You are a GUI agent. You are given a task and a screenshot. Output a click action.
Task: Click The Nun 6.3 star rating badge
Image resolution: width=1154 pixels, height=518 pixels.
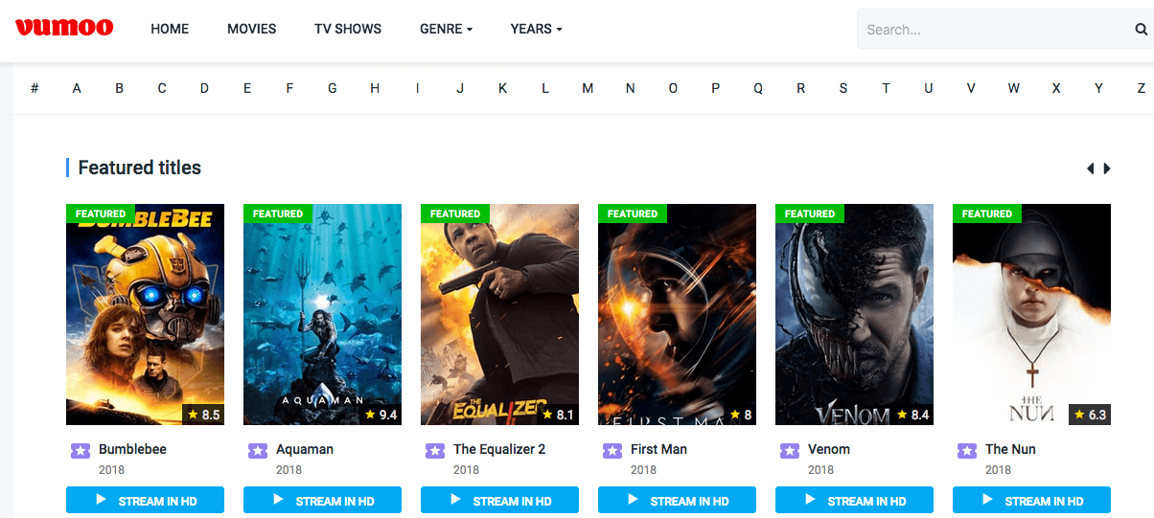pos(1090,415)
